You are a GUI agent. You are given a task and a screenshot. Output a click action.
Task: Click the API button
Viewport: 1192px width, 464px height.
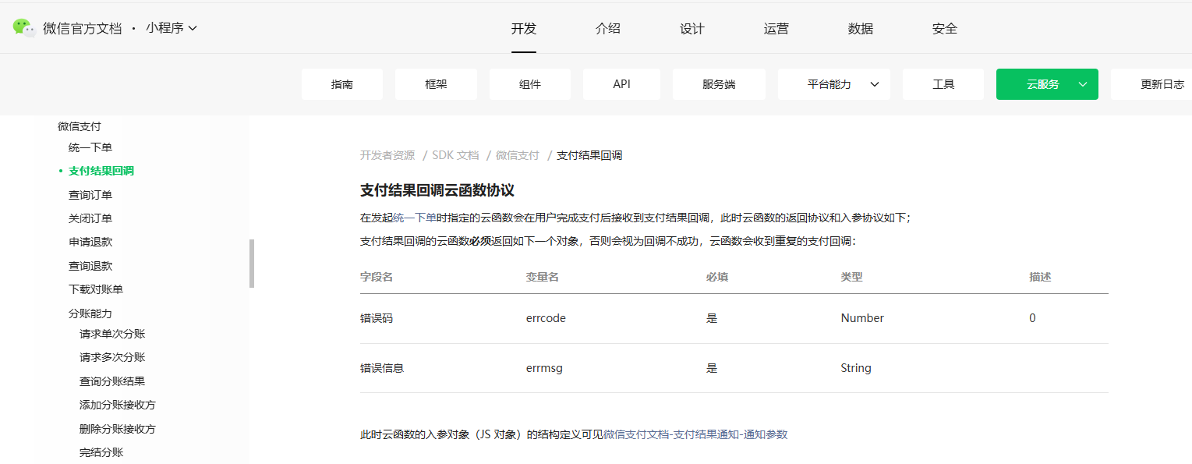pos(621,84)
